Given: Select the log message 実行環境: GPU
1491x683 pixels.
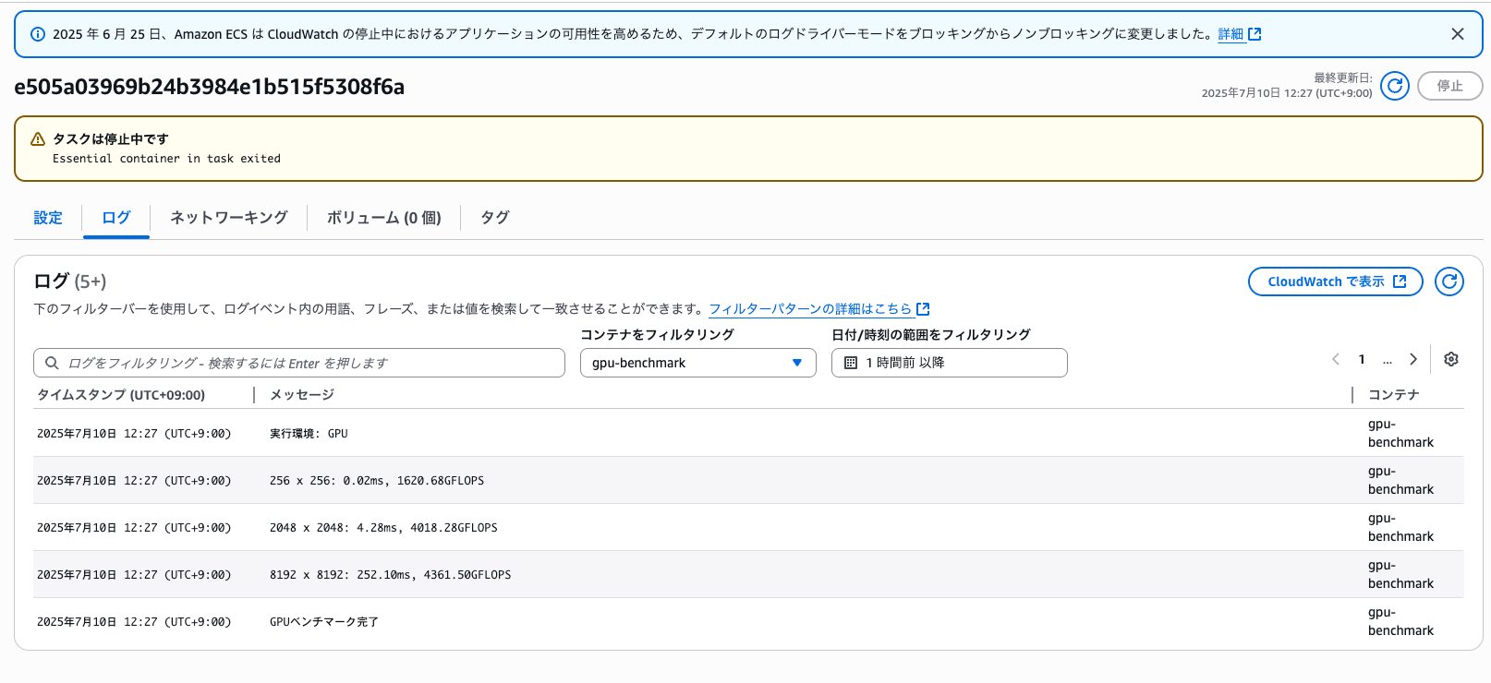Looking at the screenshot, I should (309, 434).
